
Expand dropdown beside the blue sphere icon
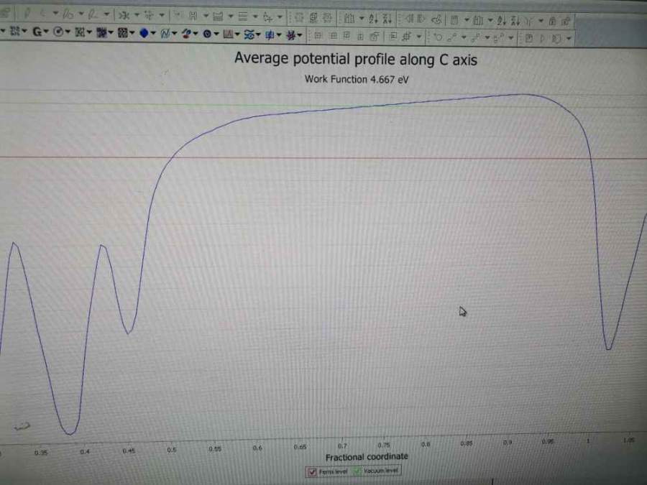click(x=153, y=33)
